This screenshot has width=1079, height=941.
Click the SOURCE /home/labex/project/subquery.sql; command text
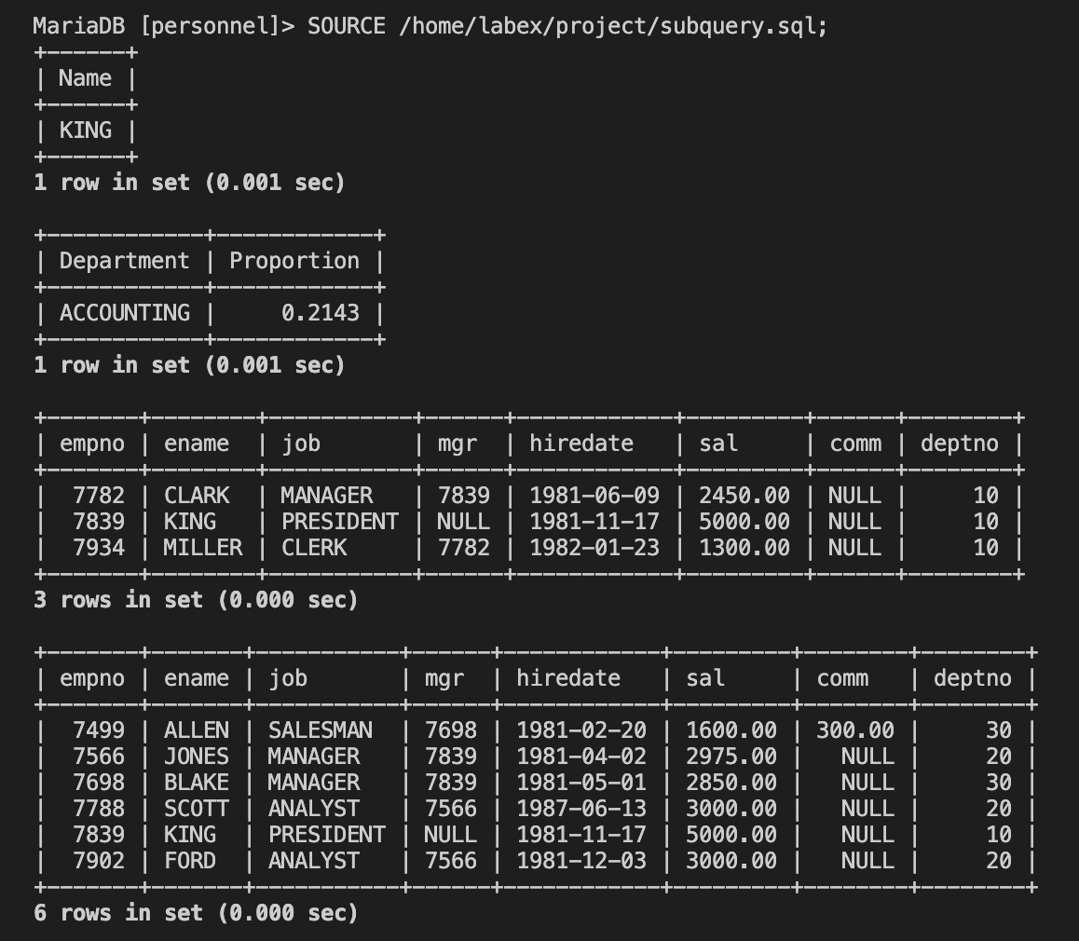point(567,26)
